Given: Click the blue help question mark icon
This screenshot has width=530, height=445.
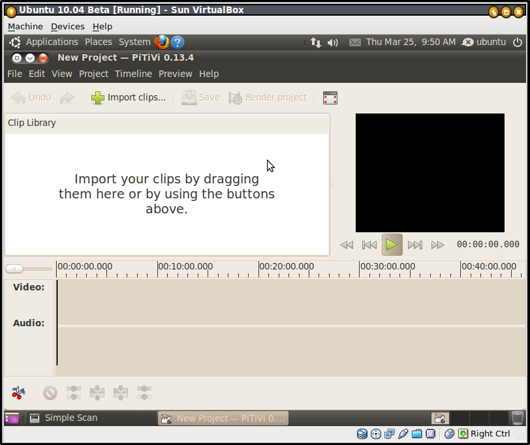Looking at the screenshot, I should click(x=178, y=42).
